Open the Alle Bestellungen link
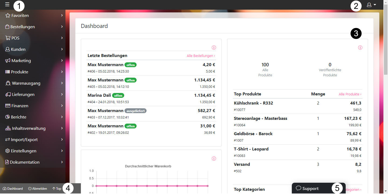Screen dimensions: 388x194 201,56
